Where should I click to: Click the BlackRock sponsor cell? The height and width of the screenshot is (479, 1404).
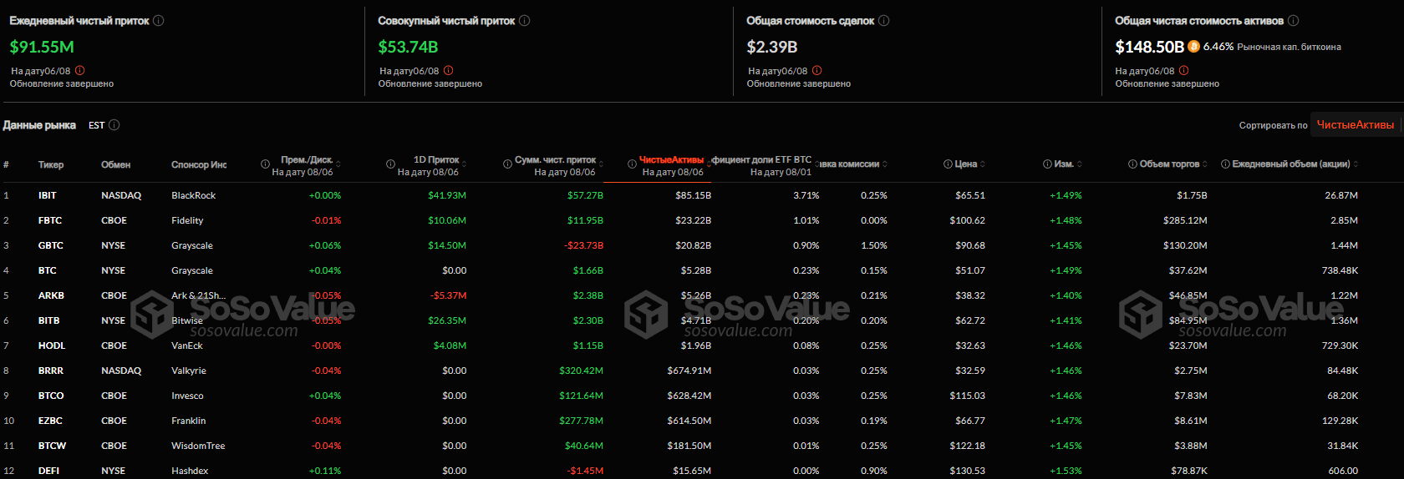(x=193, y=195)
